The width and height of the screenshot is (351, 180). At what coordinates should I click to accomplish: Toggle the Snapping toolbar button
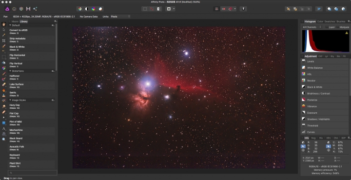coord(230,9)
